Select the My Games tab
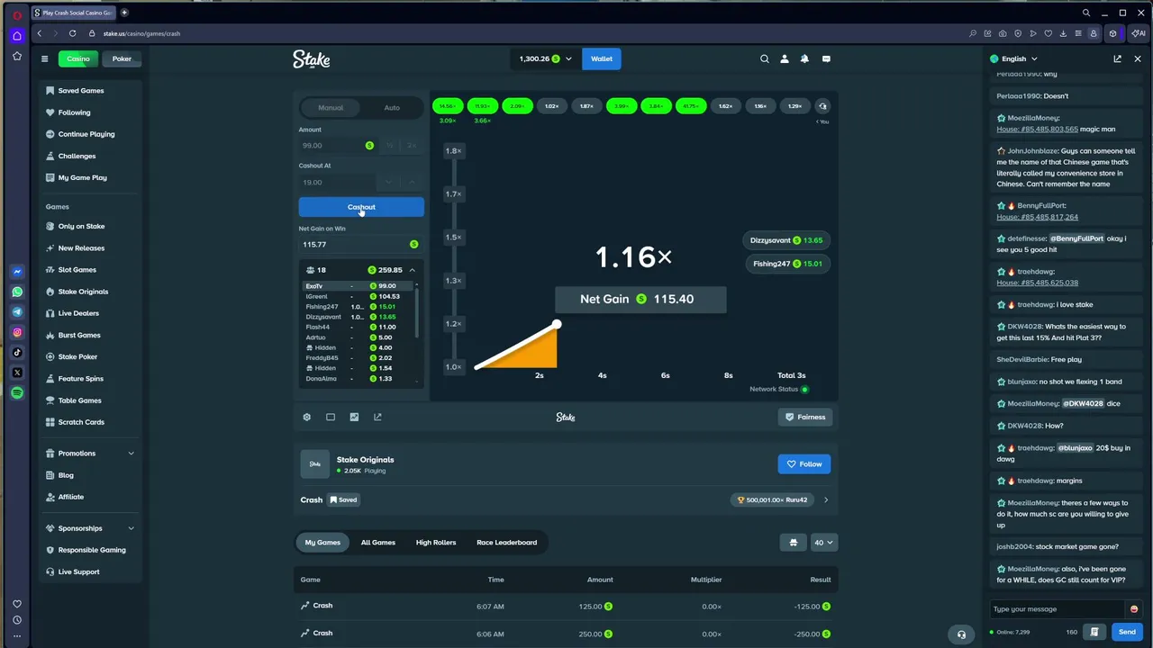Screen dimensions: 1153x648 tap(322, 543)
